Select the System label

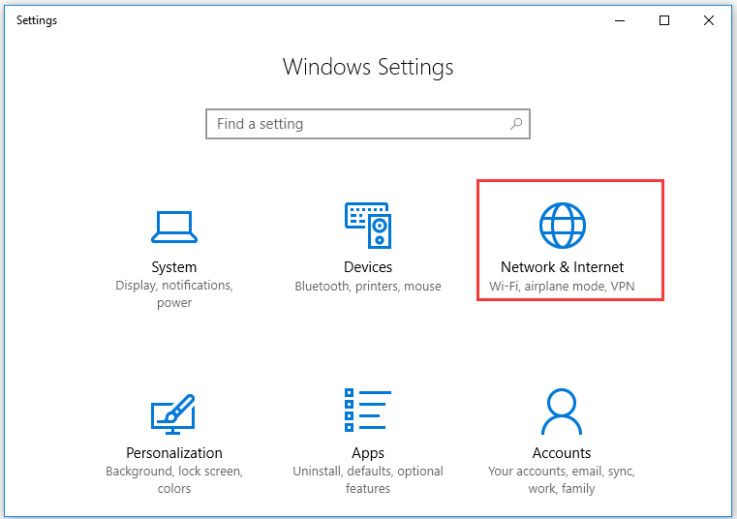pos(174,267)
